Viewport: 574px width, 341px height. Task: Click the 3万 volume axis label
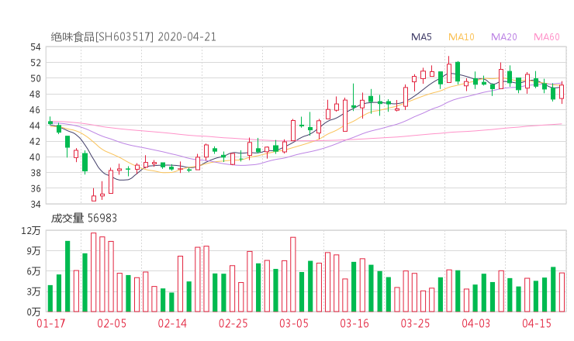tap(33, 292)
